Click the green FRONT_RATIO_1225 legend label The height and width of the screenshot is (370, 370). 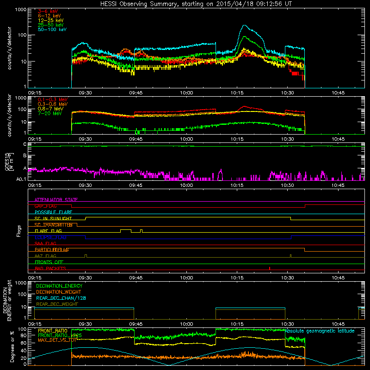60,335
